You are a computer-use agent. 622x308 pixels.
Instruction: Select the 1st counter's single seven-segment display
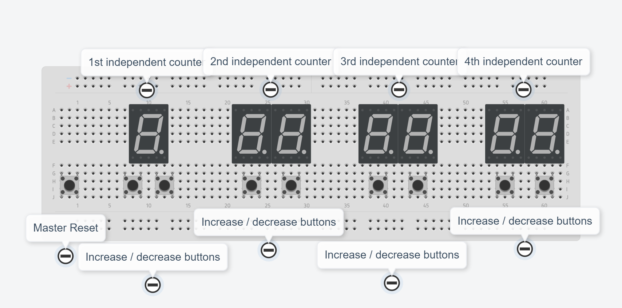[148, 134]
